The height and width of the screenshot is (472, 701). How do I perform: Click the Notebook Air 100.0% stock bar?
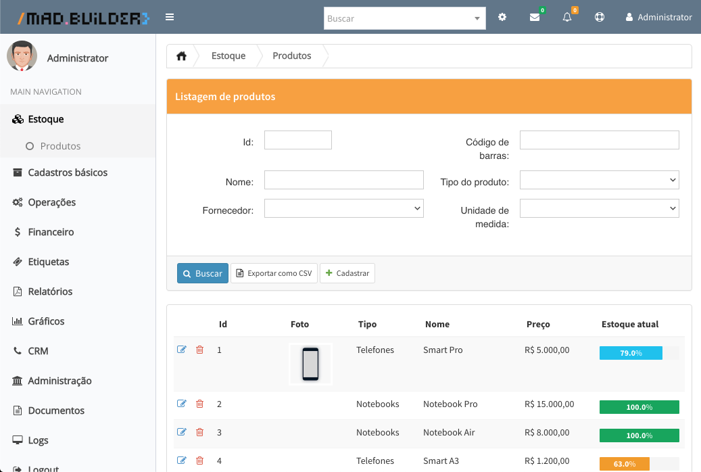(x=639, y=435)
